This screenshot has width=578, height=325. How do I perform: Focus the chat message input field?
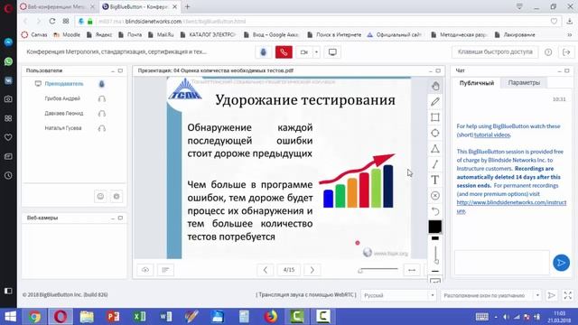[502, 263]
